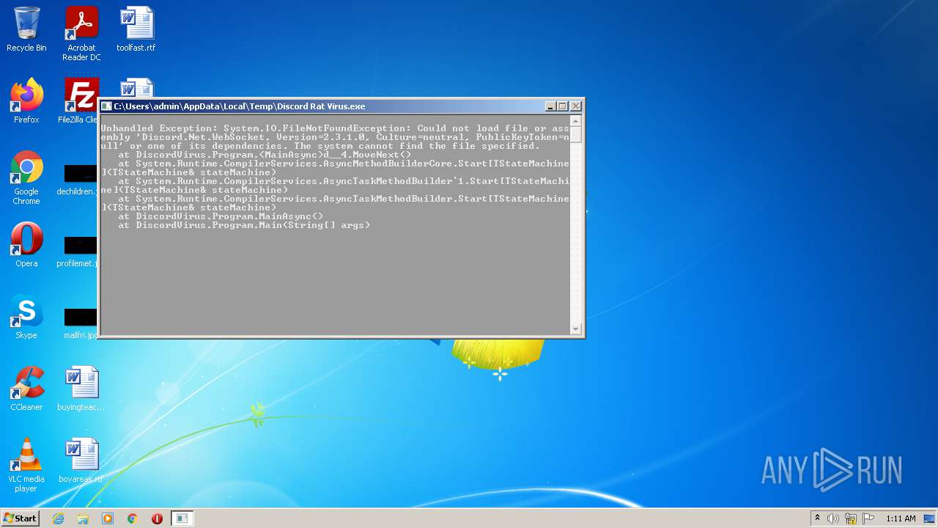The width and height of the screenshot is (938, 528).
Task: Open Windows Media Player taskbar icon
Action: 108,518
